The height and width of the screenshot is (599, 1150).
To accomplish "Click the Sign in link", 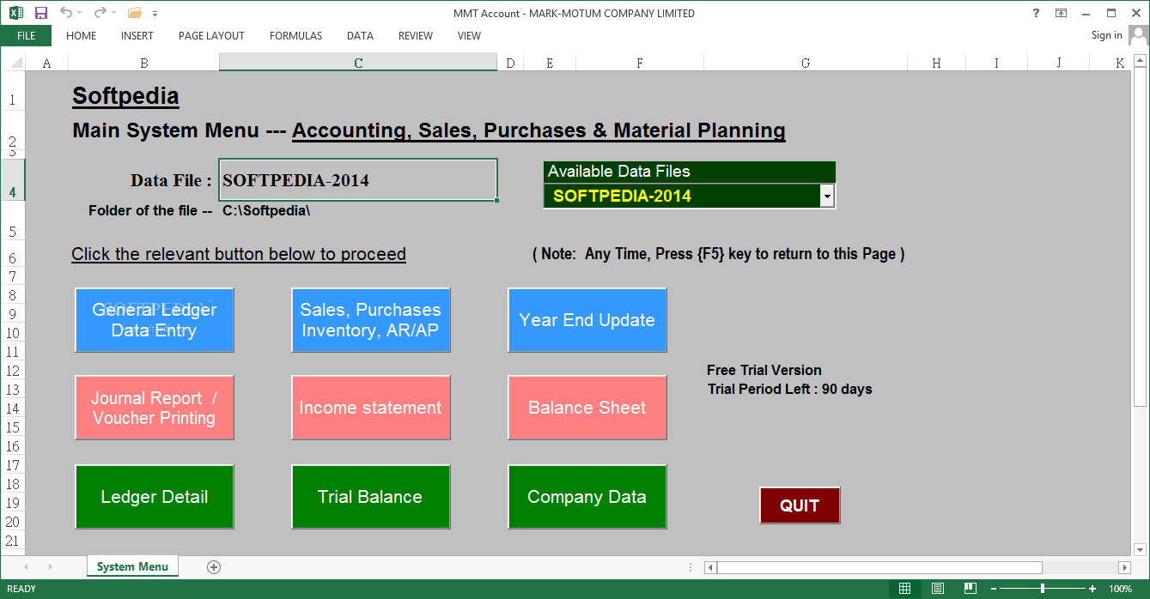I will pos(1106,35).
